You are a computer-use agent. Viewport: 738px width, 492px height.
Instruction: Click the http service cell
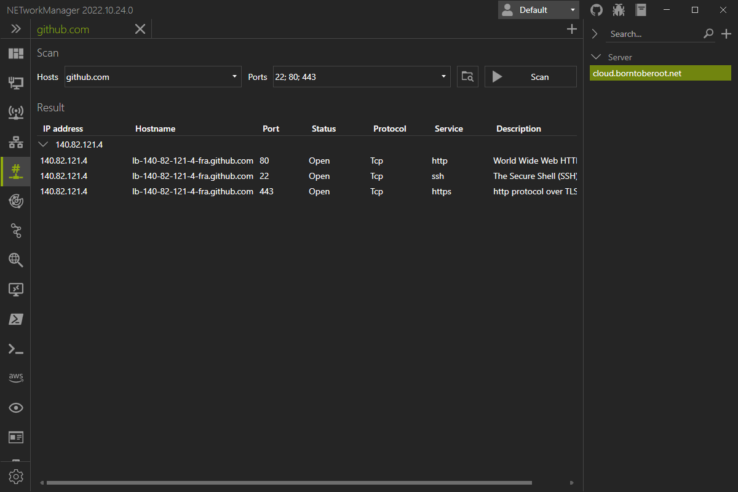pyautogui.click(x=440, y=161)
